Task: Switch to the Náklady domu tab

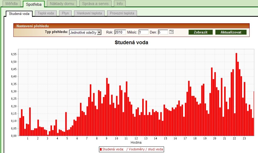Action: point(62,4)
